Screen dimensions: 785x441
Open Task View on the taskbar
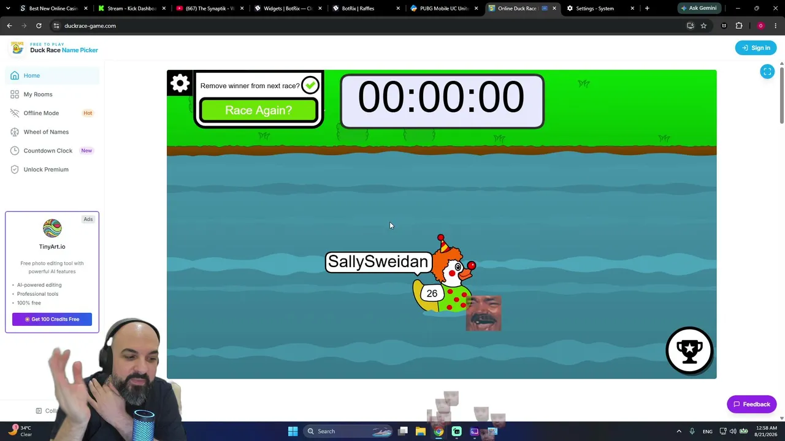(403, 431)
